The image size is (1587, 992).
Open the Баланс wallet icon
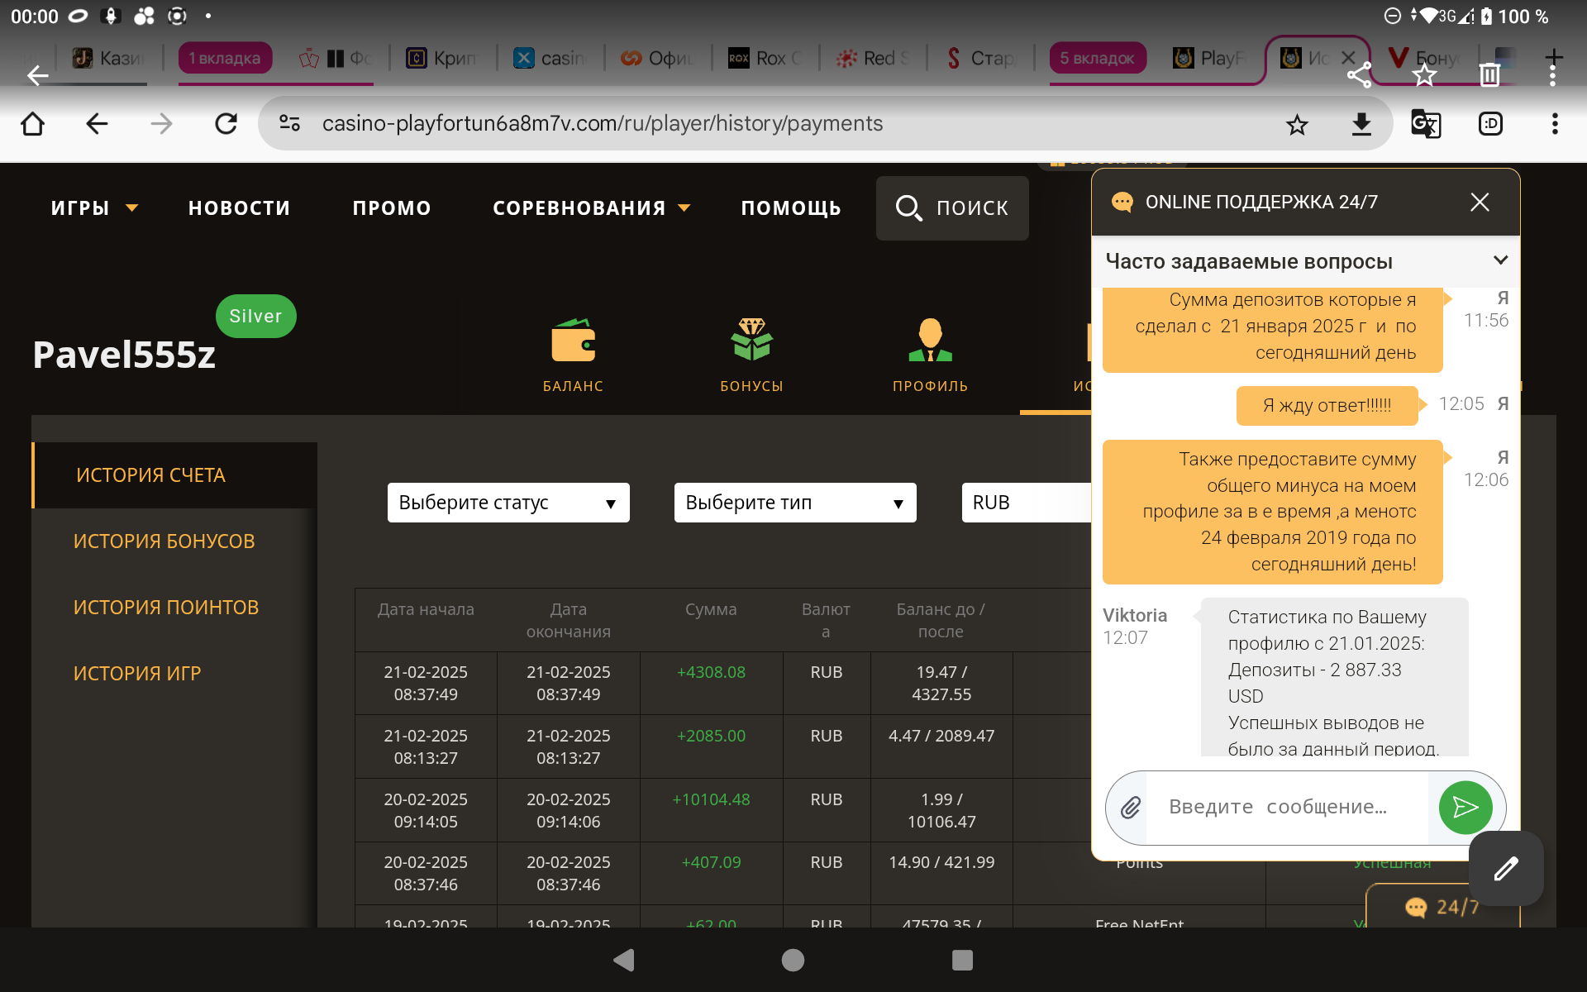pyautogui.click(x=573, y=341)
